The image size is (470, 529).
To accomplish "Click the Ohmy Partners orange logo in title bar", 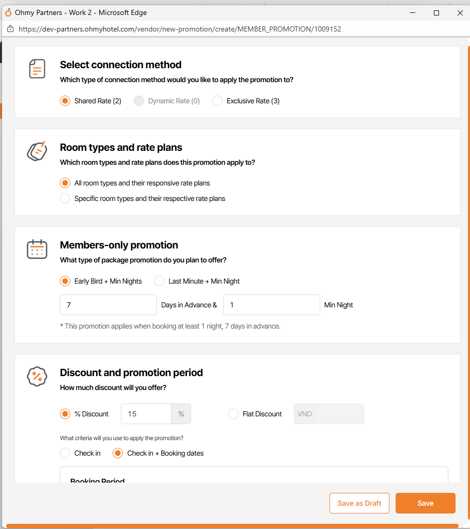I will pyautogui.click(x=8, y=12).
